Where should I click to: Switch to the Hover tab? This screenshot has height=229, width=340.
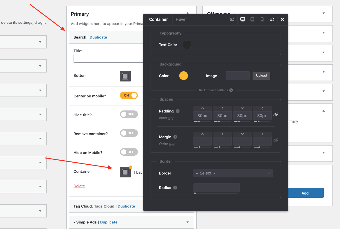tap(181, 19)
